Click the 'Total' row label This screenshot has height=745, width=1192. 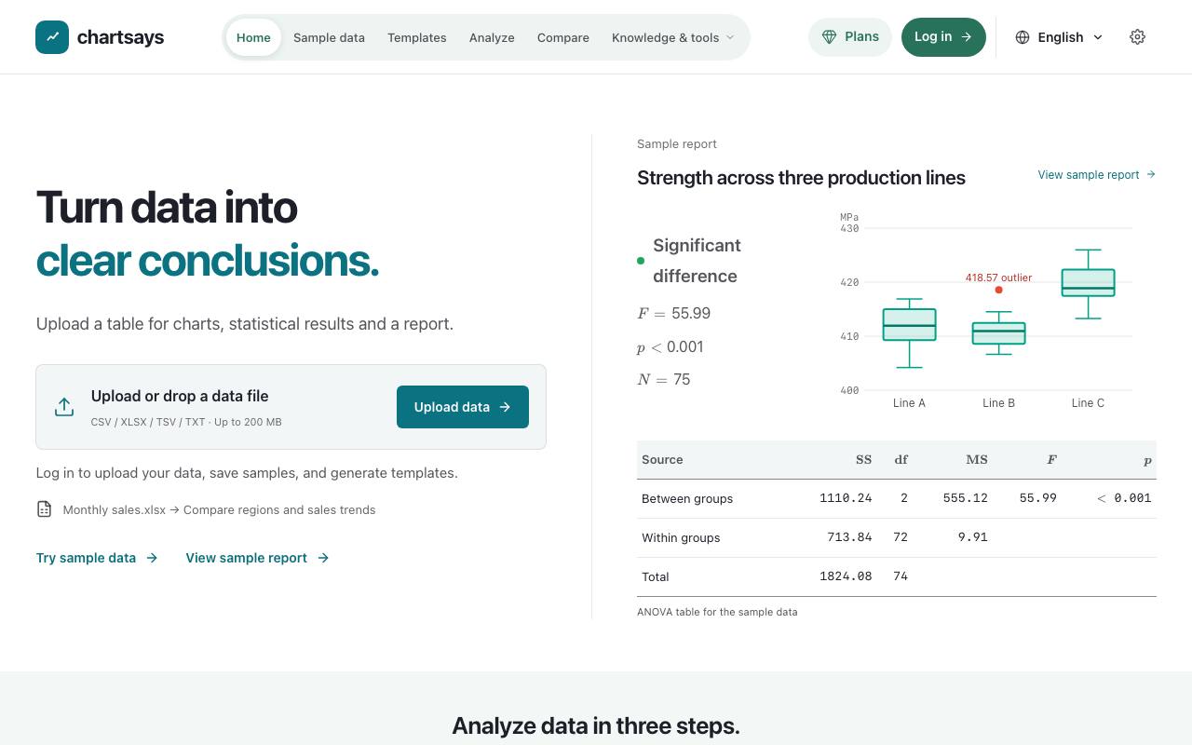(656, 576)
